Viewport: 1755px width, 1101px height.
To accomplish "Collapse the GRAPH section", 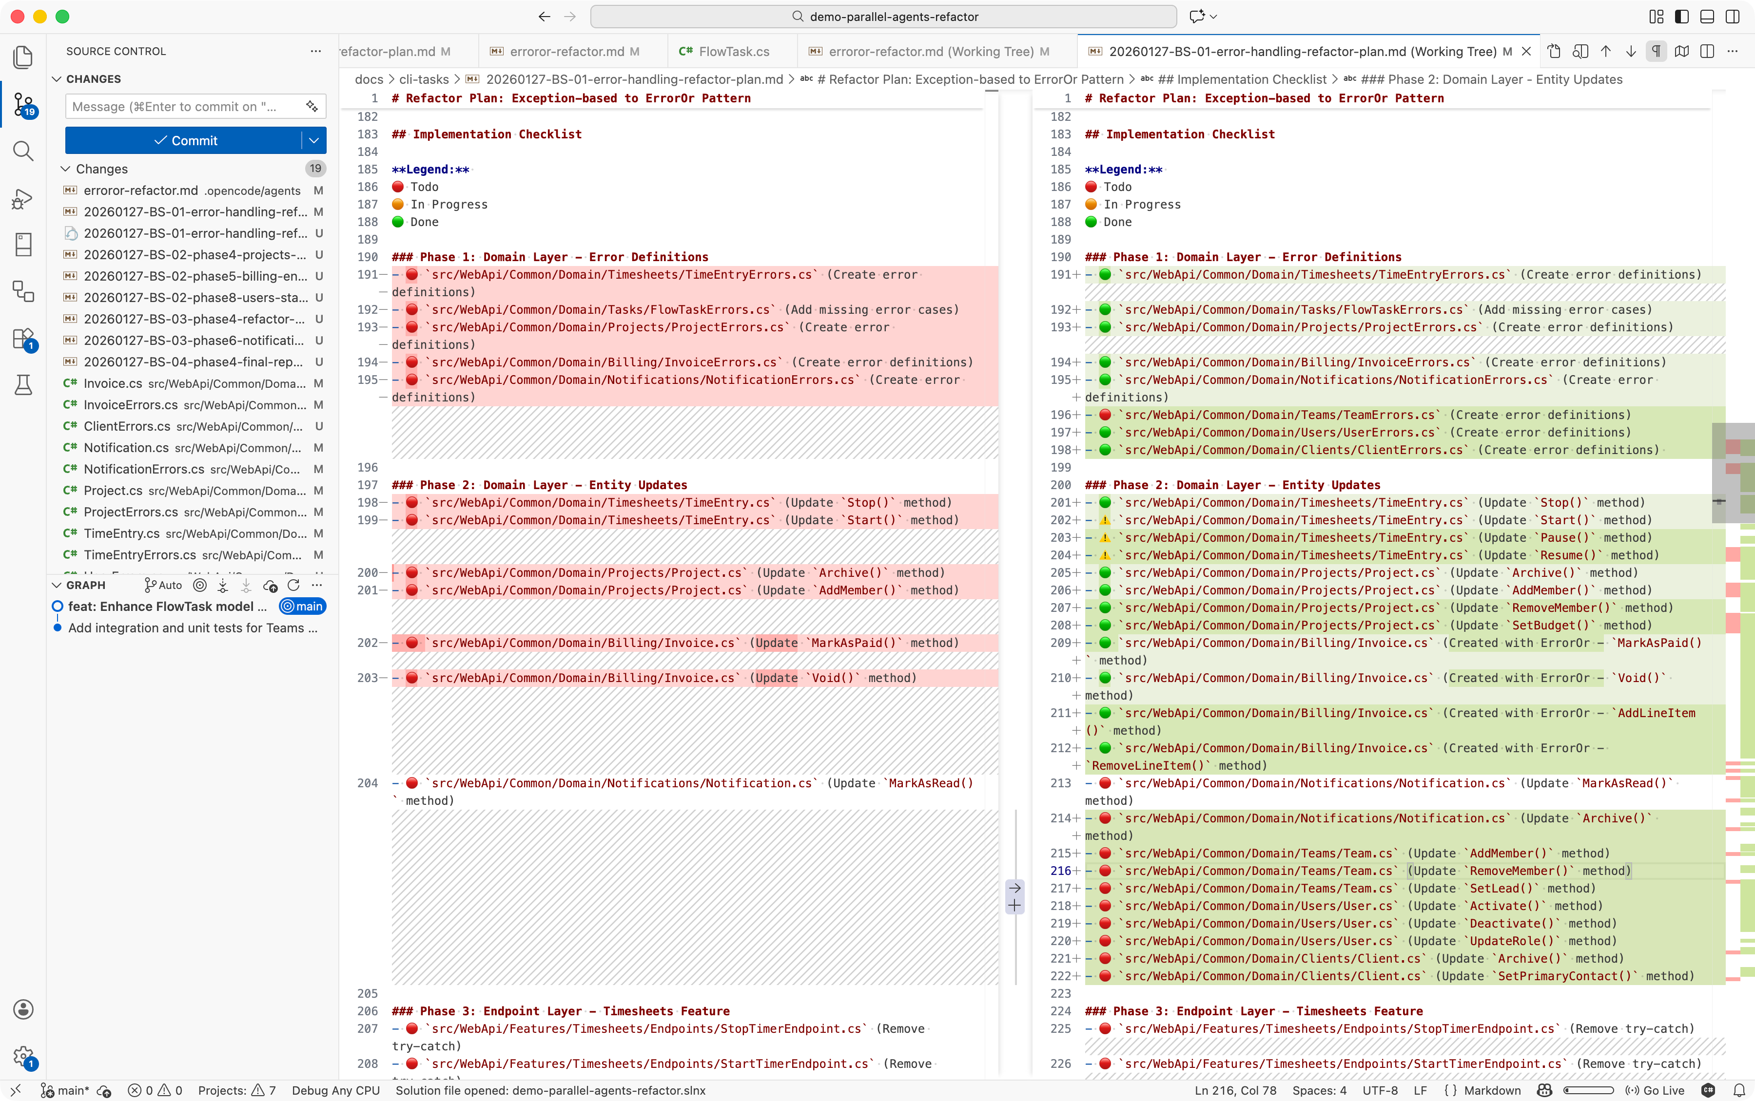I will coord(57,586).
